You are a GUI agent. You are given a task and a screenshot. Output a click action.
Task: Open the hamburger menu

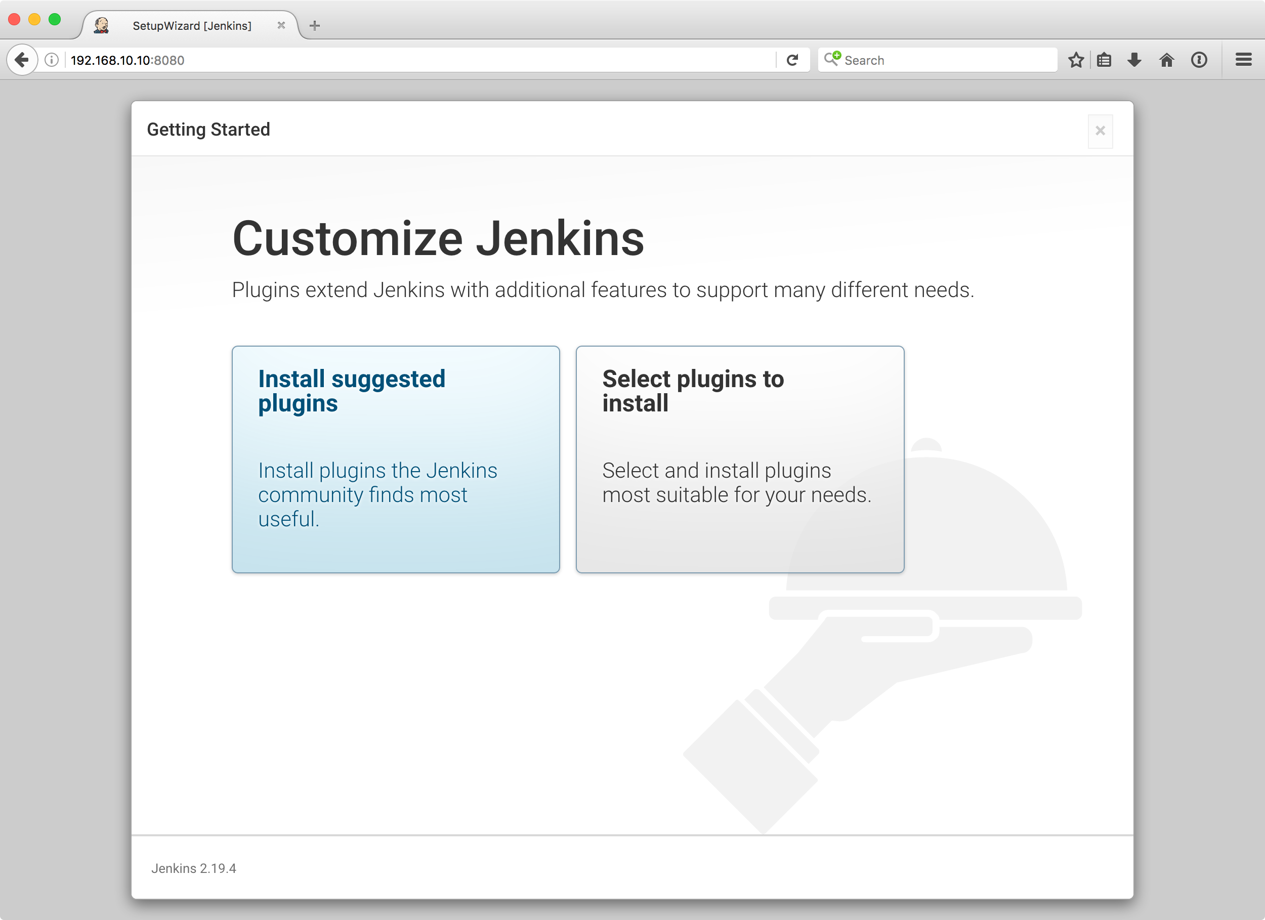1243,60
